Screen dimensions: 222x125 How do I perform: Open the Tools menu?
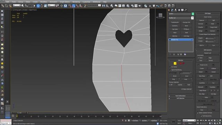(x=14, y=2)
